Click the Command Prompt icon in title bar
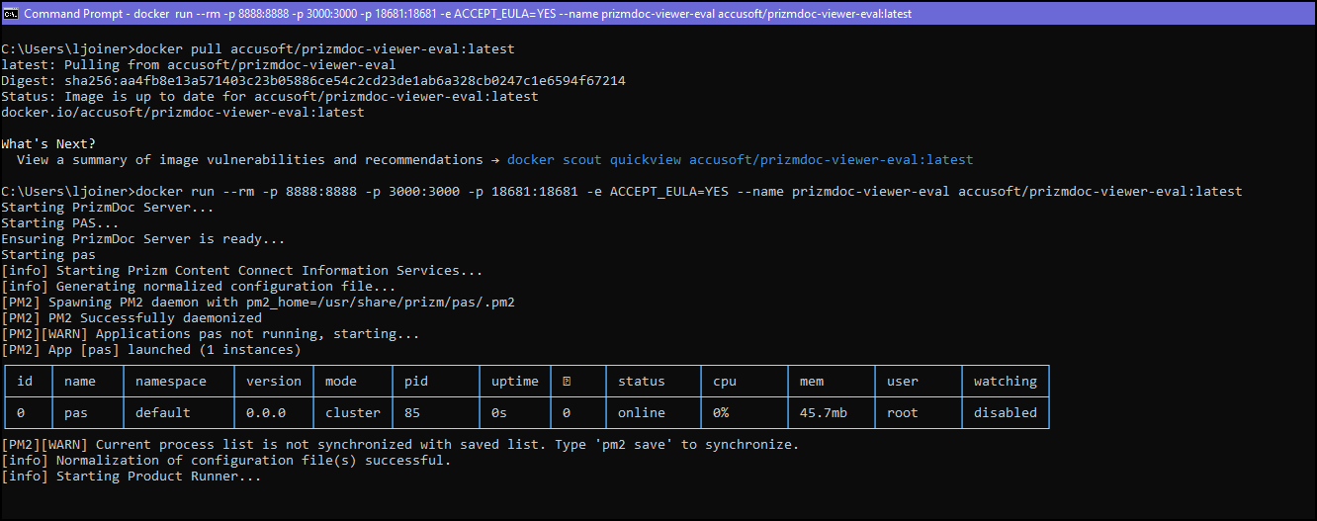 click(12, 14)
